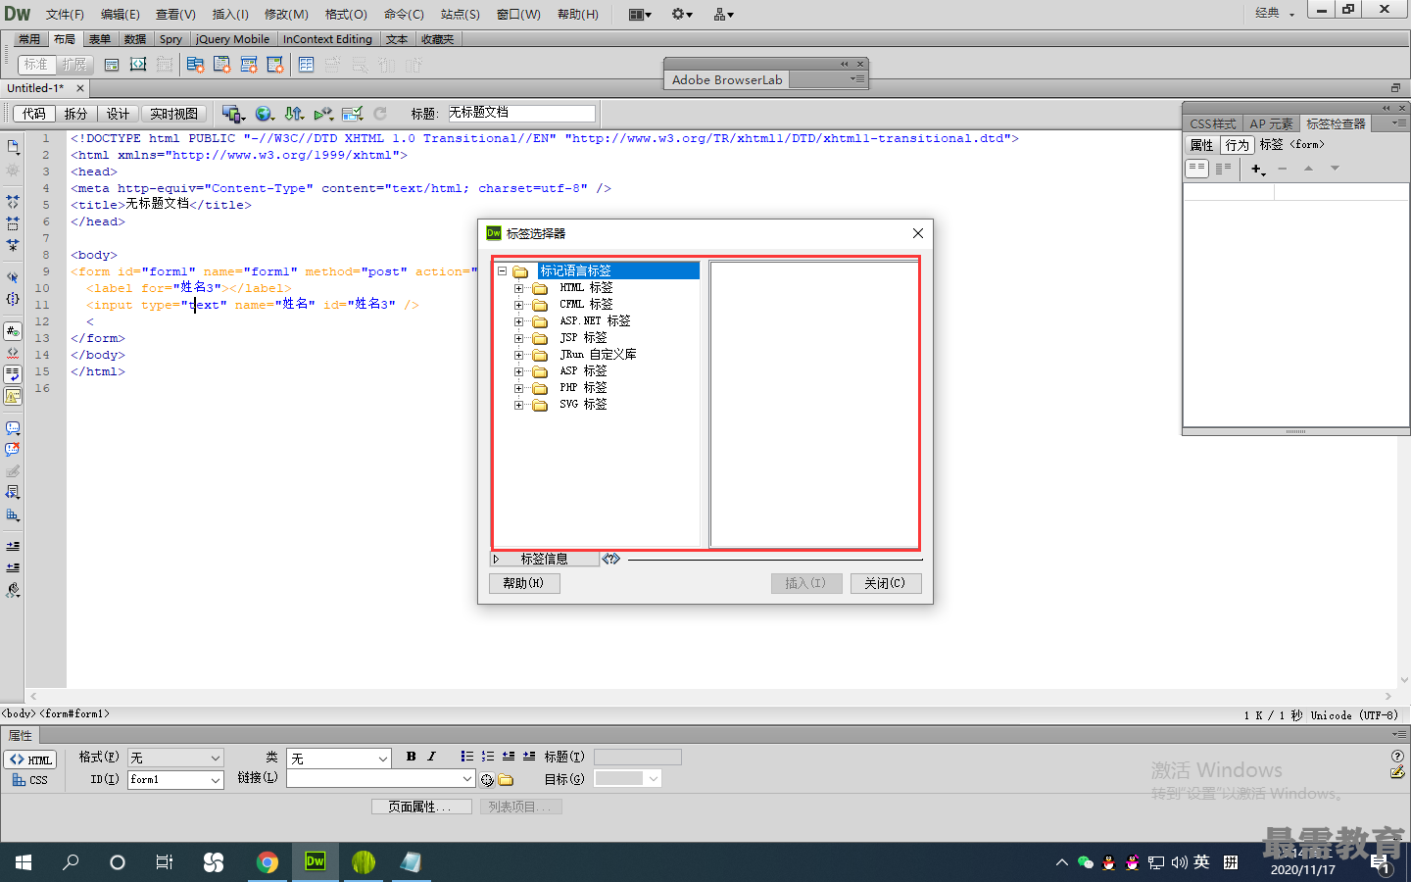Toggle word wrap in coding toolbar
The height and width of the screenshot is (882, 1411).
(x=13, y=374)
